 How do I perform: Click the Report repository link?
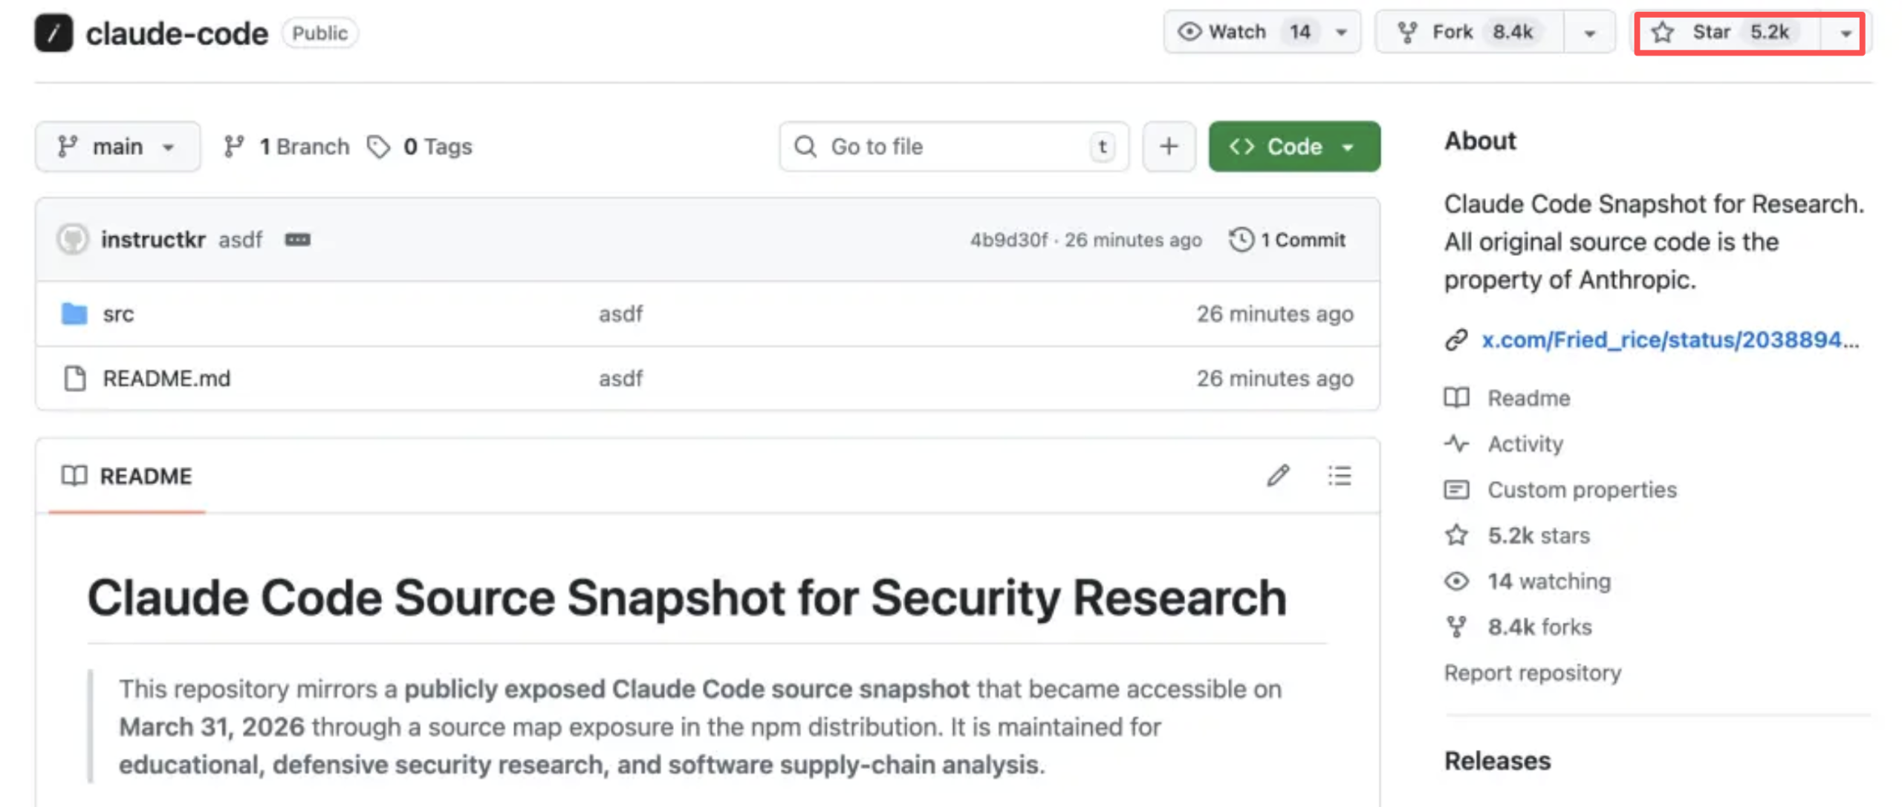1532,673
